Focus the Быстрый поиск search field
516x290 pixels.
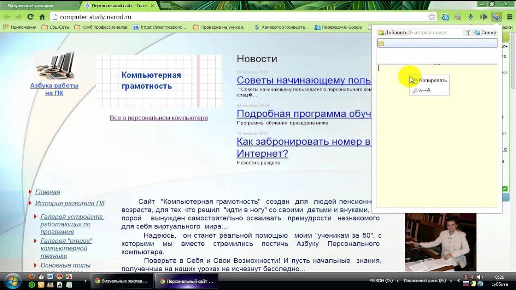coord(436,33)
